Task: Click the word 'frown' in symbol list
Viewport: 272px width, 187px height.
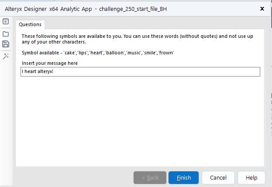Action: coord(165,53)
